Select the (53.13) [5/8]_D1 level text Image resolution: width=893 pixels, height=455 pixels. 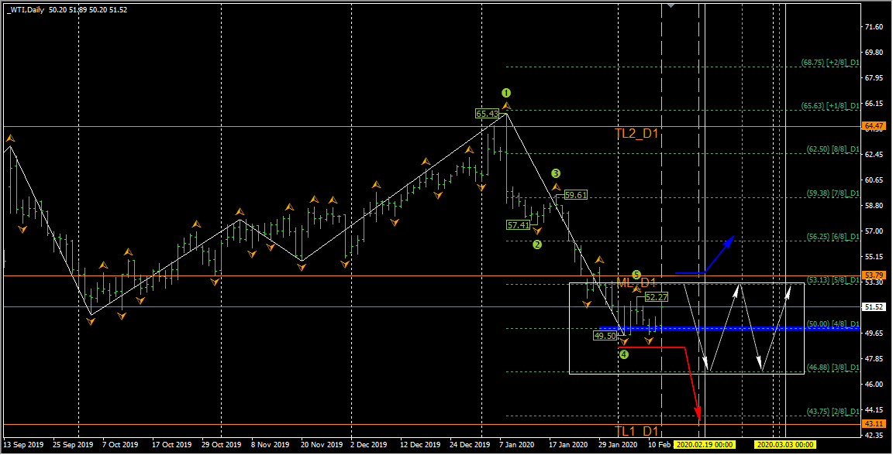[833, 280]
